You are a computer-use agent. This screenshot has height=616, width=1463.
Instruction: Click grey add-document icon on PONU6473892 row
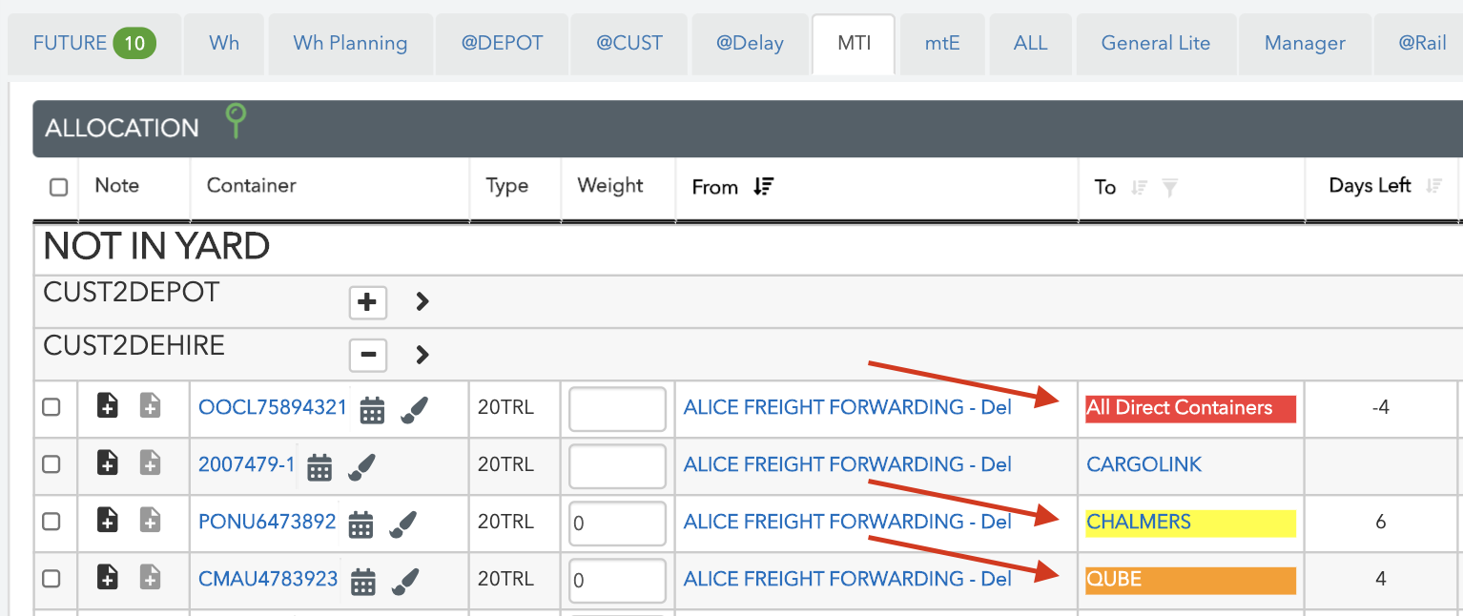(x=150, y=522)
